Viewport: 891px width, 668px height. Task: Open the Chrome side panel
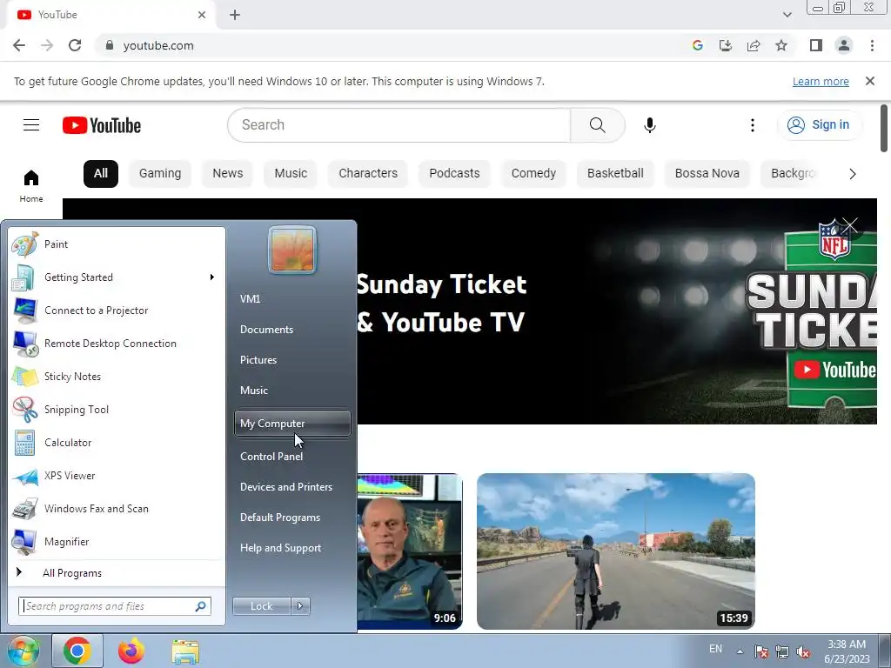coord(816,45)
